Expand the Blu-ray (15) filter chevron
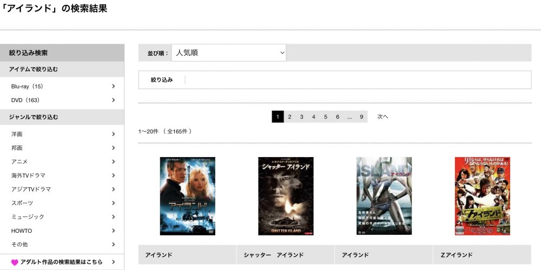 [x=114, y=86]
